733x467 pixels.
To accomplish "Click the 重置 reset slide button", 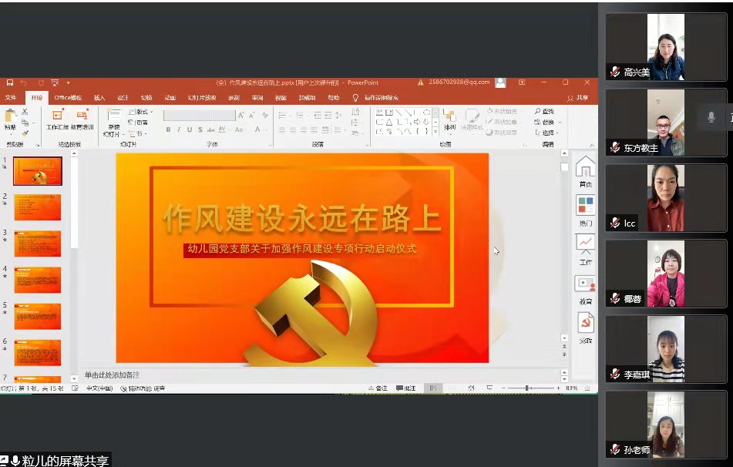I will pos(139,123).
